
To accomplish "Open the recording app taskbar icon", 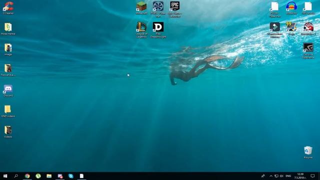I will pos(60,176).
